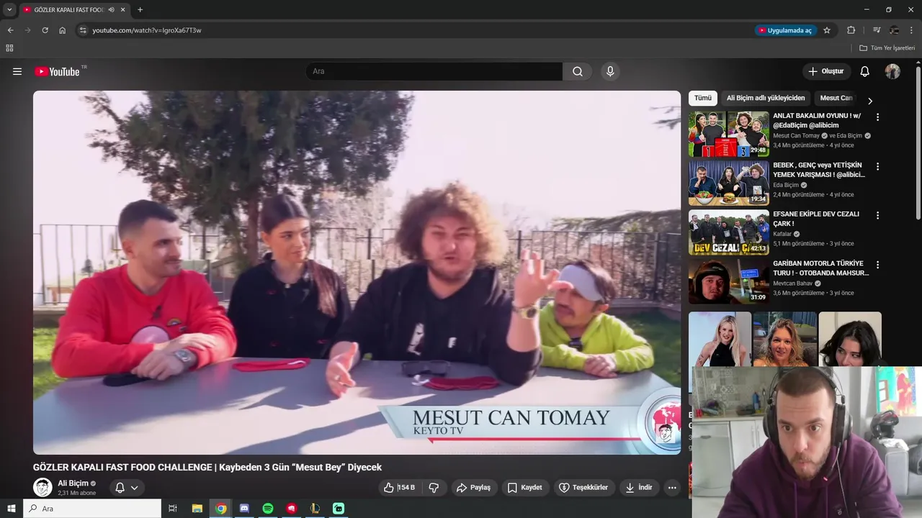Screen dimensions: 922x518
Task: Open the EFSANE EKİPLE DEV CEZALI ÇARK thumbnail
Action: 728,232
